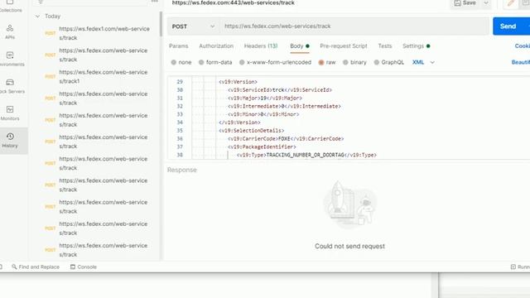Switch to the Tests tab
Screen dimensions: 530x298
[x=384, y=46]
